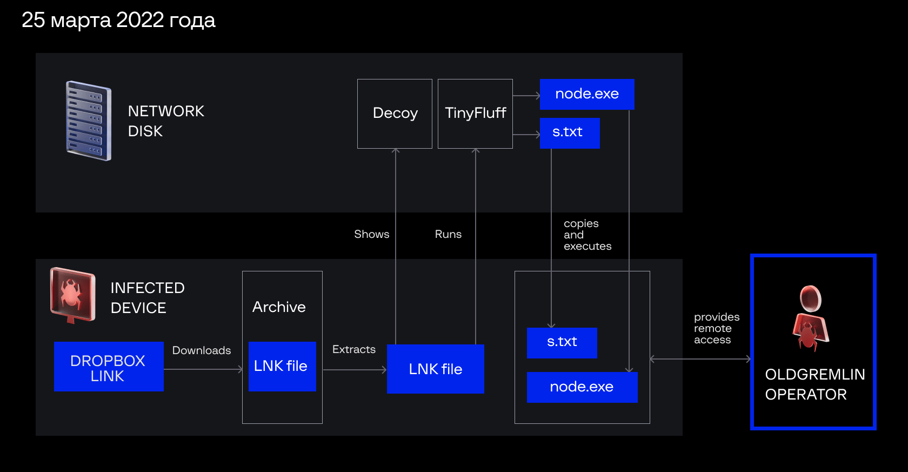908x472 pixels.
Task: Click s.txt on the network disk
Action: [569, 132]
